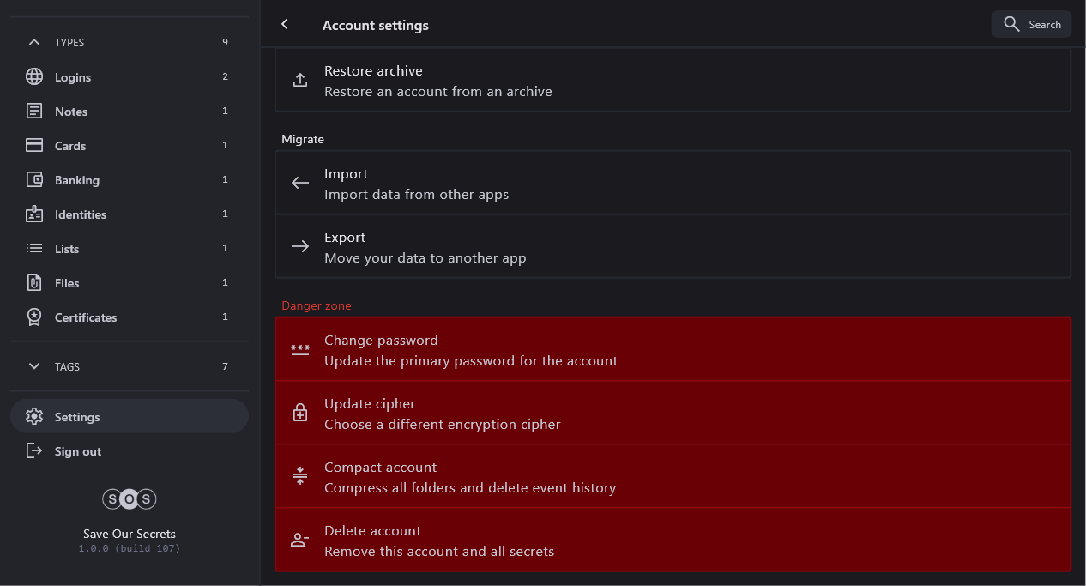Sign out of the account
This screenshot has height=586, width=1086.
77,451
